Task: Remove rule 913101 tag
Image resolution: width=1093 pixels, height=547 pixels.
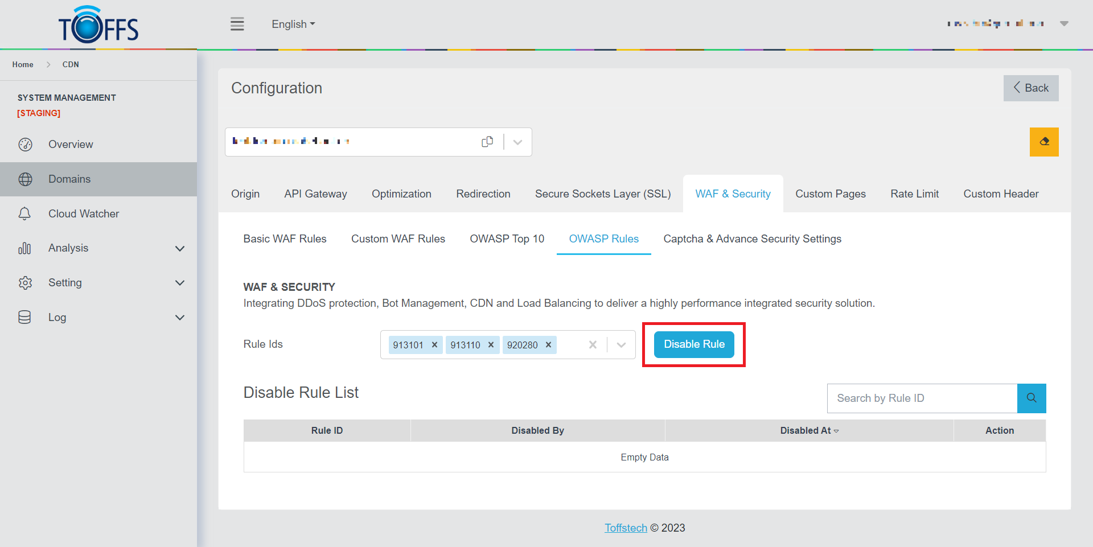Action: (434, 345)
